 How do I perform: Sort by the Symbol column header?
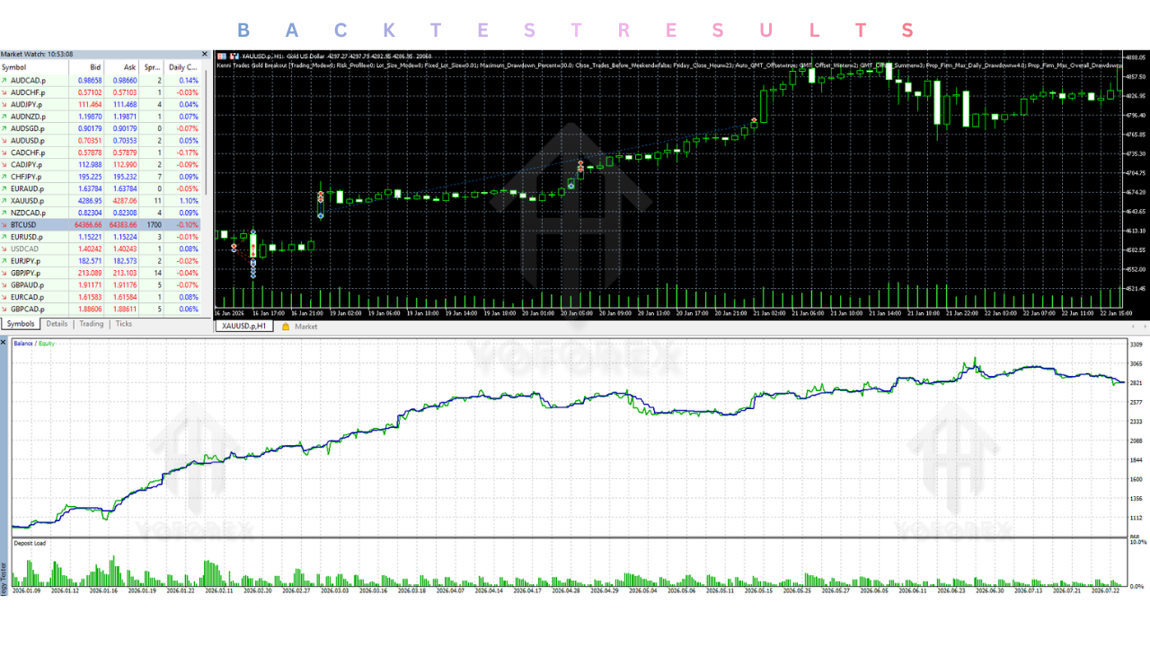point(35,67)
